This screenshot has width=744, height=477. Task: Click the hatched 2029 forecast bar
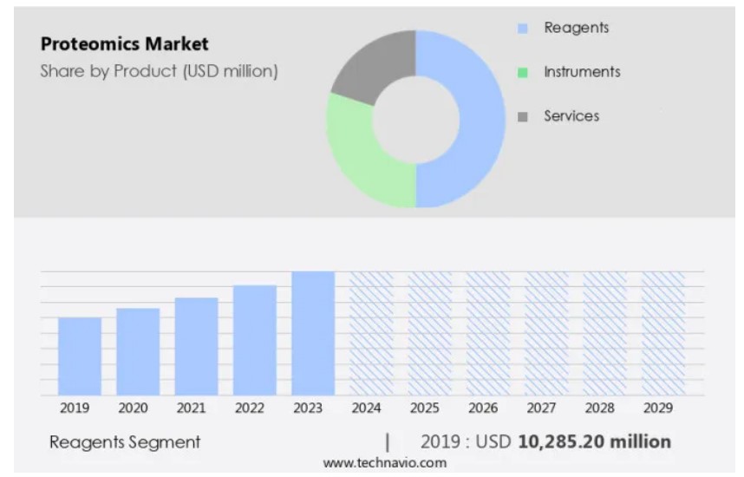click(x=662, y=334)
